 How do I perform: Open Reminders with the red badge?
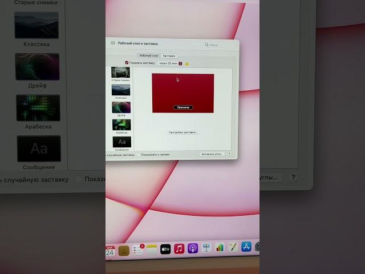(x=138, y=250)
